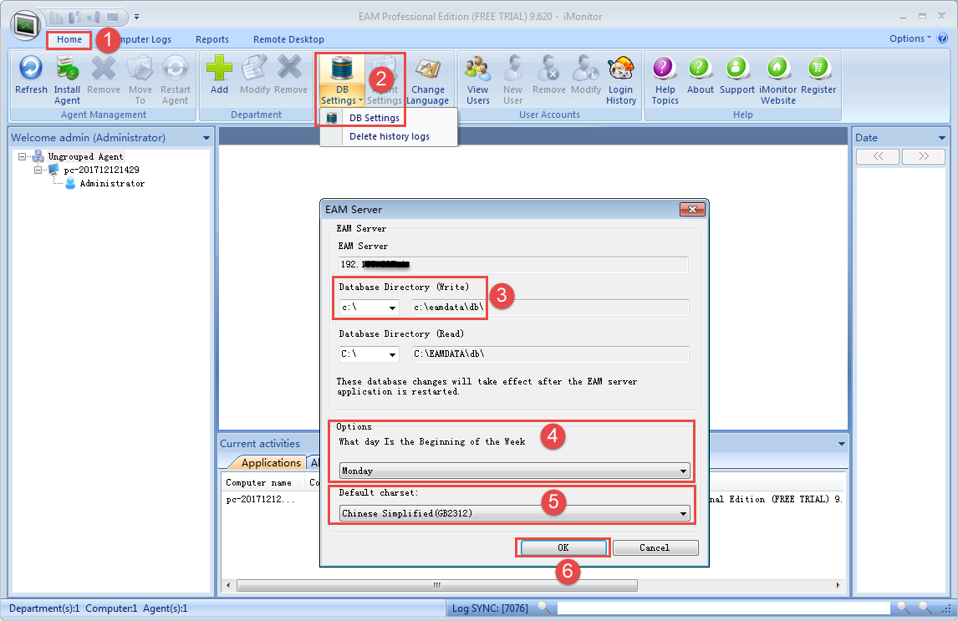
Task: Choose Delete history logs from the menu
Action: coord(390,136)
